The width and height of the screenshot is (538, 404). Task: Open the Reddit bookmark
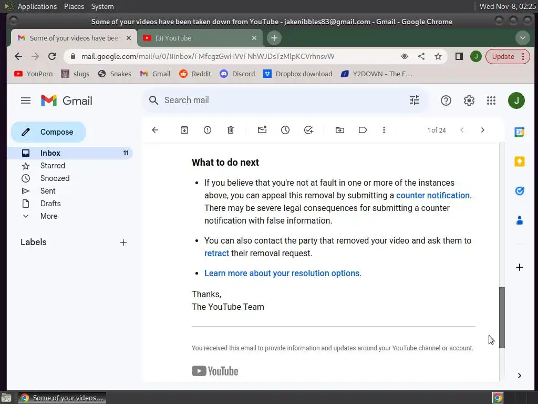coord(195,74)
